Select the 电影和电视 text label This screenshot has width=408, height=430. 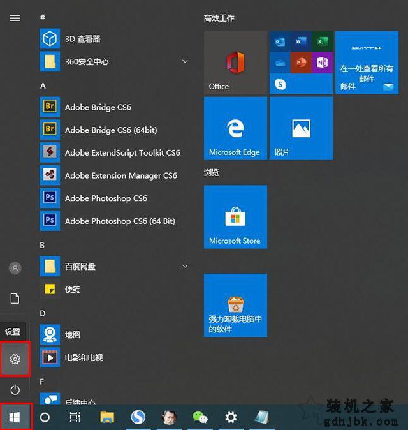tap(84, 358)
